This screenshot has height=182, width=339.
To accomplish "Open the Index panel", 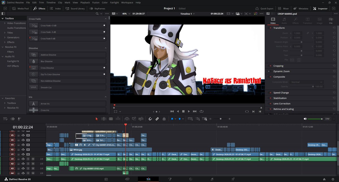I will (x=55, y=8).
